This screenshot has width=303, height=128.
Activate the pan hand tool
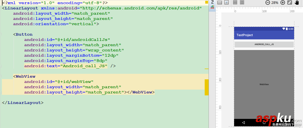(x=297, y=2)
